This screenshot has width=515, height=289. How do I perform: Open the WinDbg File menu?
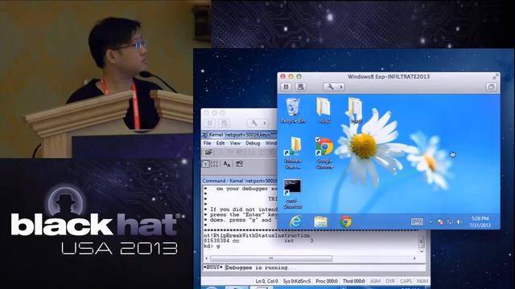pyautogui.click(x=208, y=143)
